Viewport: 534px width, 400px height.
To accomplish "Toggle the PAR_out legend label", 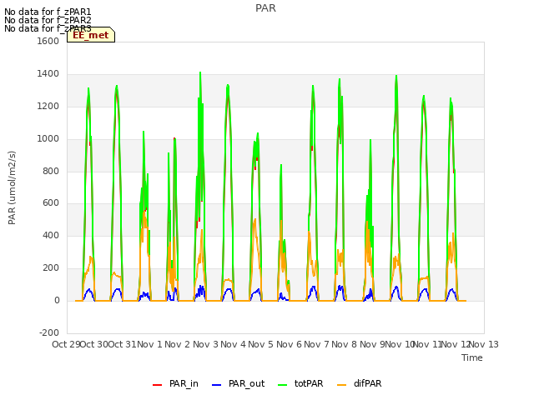I will coord(247,383).
